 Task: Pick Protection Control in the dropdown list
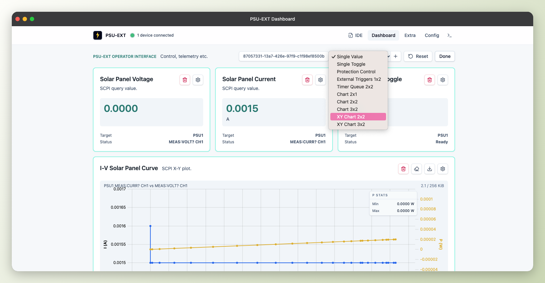358,72
